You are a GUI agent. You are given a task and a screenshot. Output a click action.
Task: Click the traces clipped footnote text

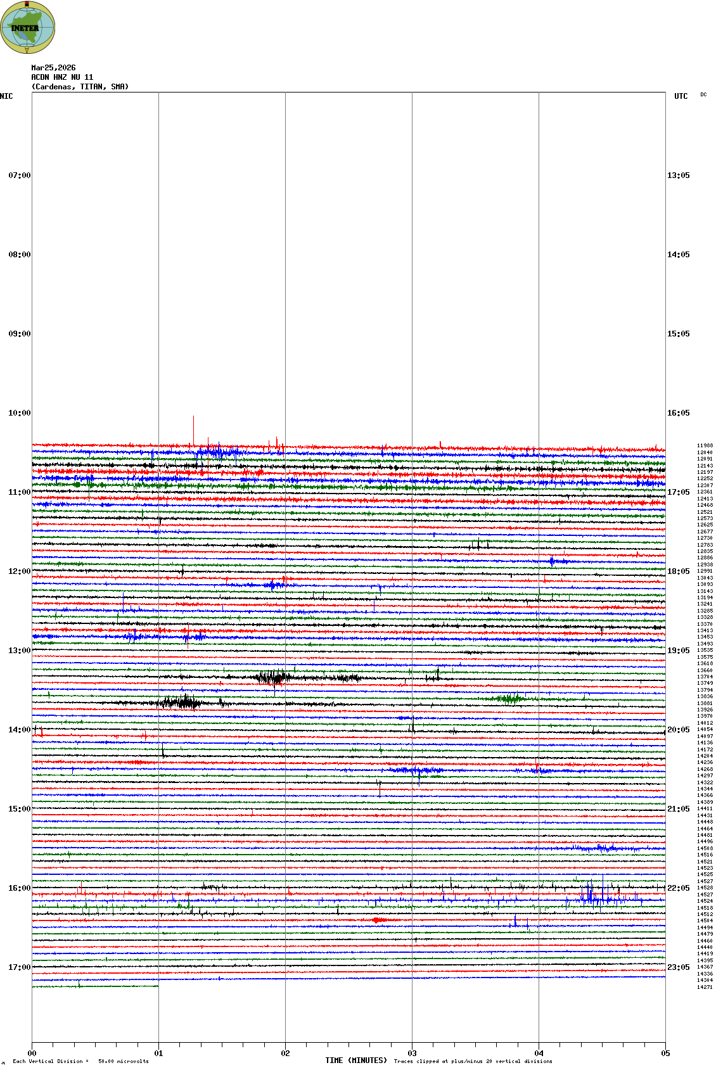coord(473,1061)
